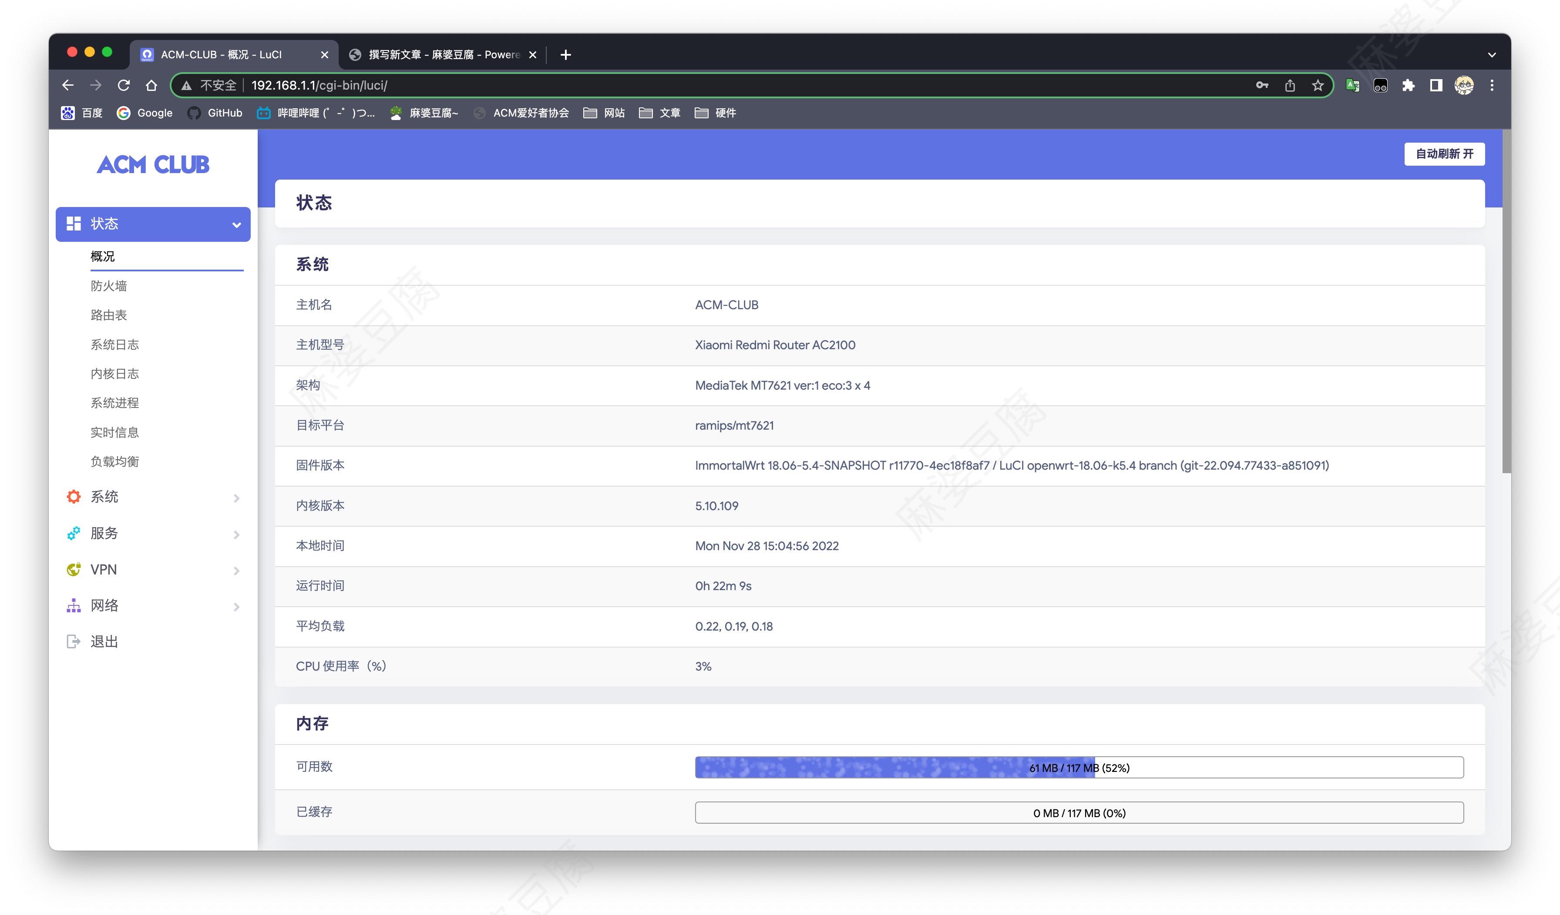Open the 负载均衡 page
Image resolution: width=1560 pixels, height=915 pixels.
point(114,461)
